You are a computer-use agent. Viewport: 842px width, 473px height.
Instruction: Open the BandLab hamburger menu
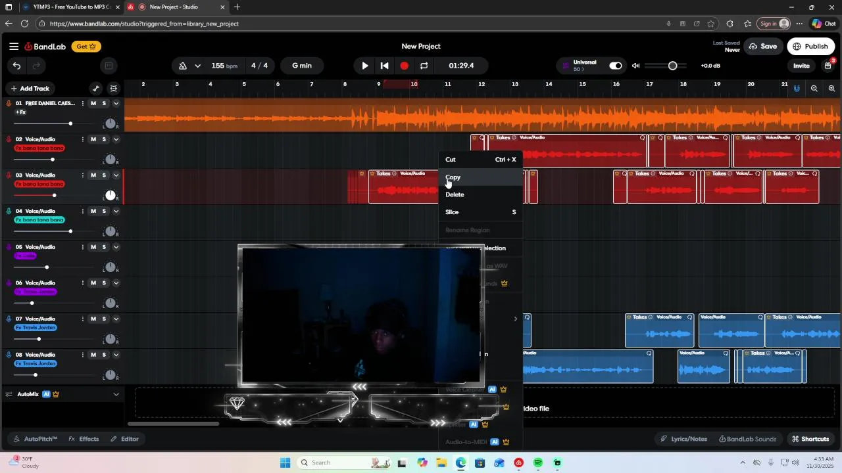click(14, 47)
